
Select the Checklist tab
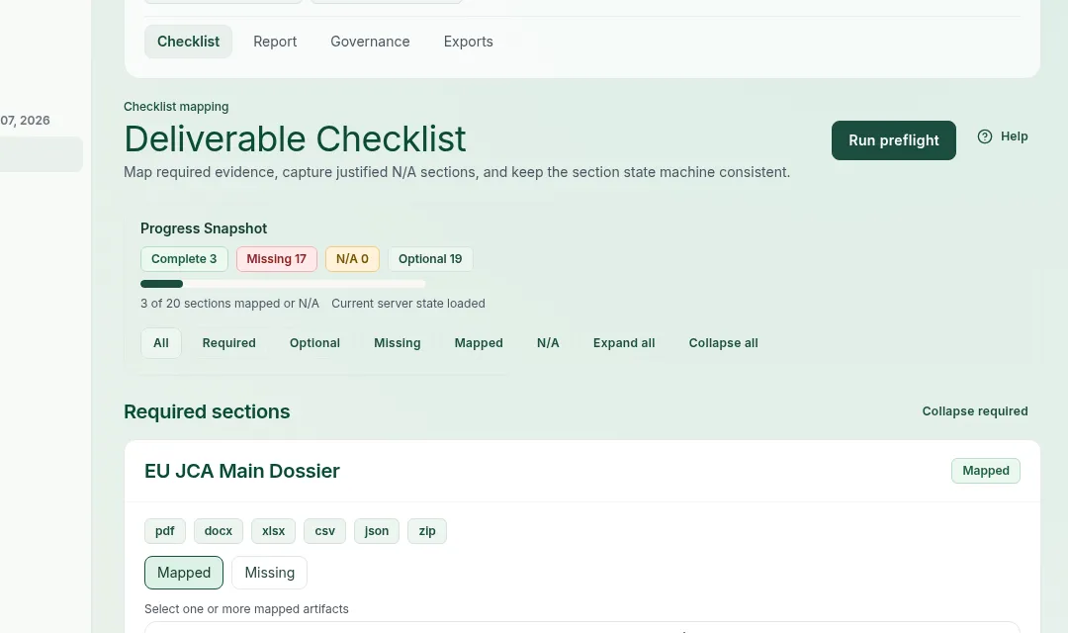pyautogui.click(x=188, y=41)
